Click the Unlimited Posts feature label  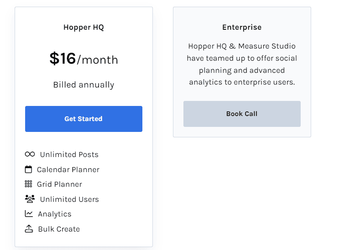point(70,154)
